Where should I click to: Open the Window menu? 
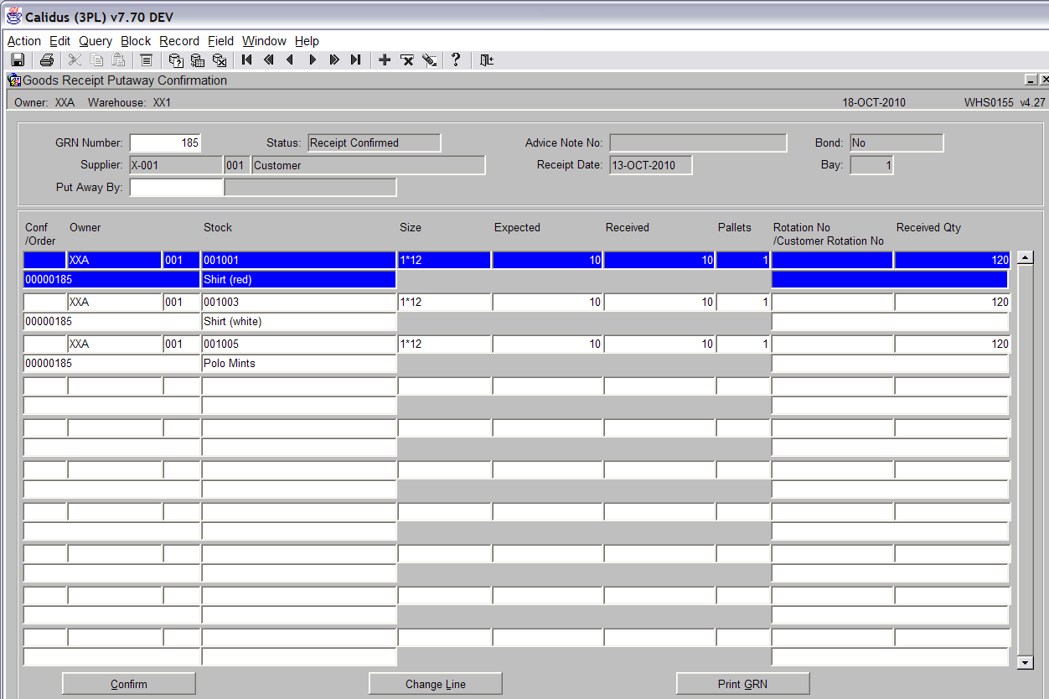pos(264,40)
